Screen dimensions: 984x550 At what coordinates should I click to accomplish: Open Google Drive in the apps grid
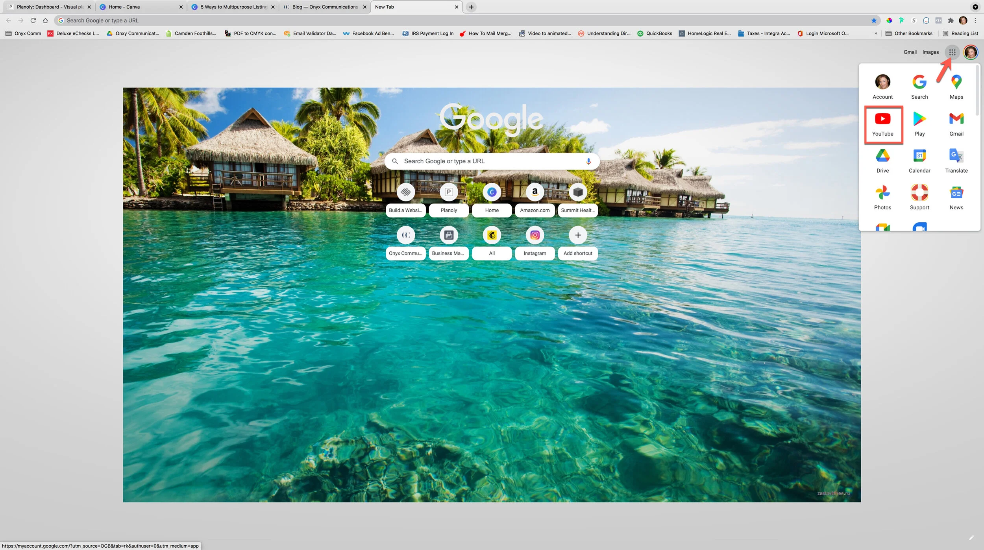tap(882, 161)
